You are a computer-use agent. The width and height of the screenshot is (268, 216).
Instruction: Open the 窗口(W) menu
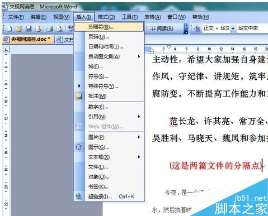(x=176, y=17)
